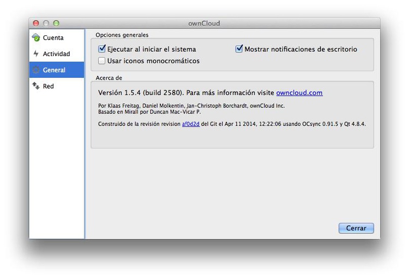Enable Usar iconos monocromáticos checkbox
The height and width of the screenshot is (279, 409).
pos(102,61)
